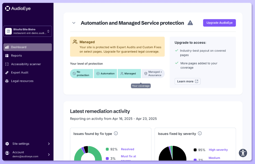The height and width of the screenshot is (164, 255).
Task: Click the 95% value in severity legend
Action: 202,150
